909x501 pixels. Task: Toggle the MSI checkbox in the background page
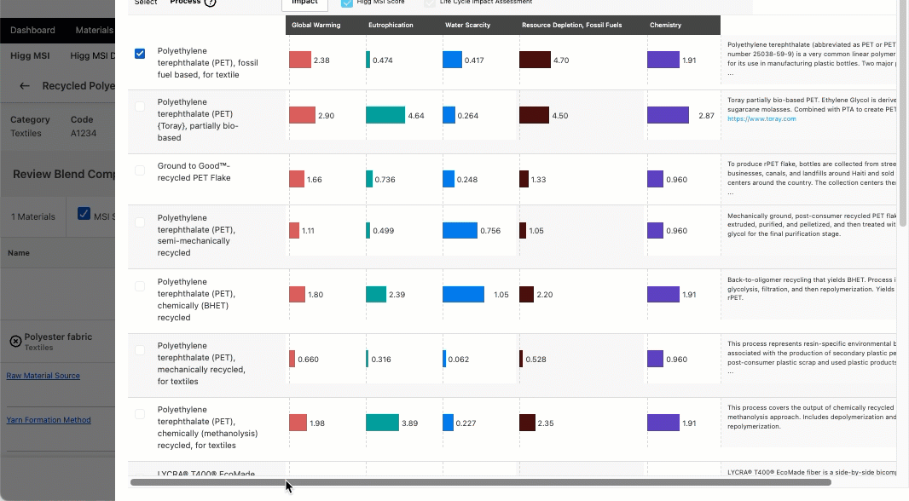(84, 214)
